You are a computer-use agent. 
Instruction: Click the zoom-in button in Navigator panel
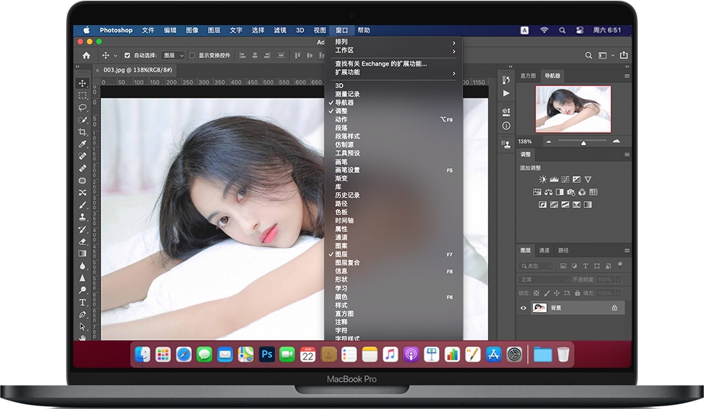616,140
